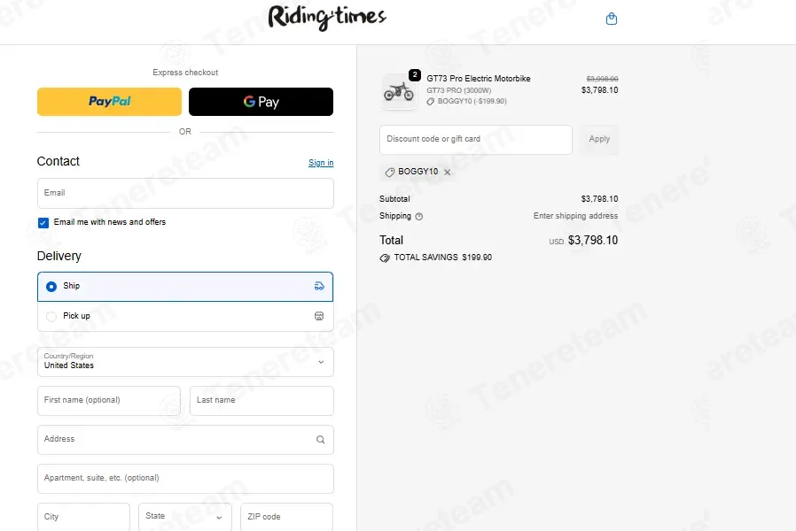Click the Apply discount button

tap(599, 139)
